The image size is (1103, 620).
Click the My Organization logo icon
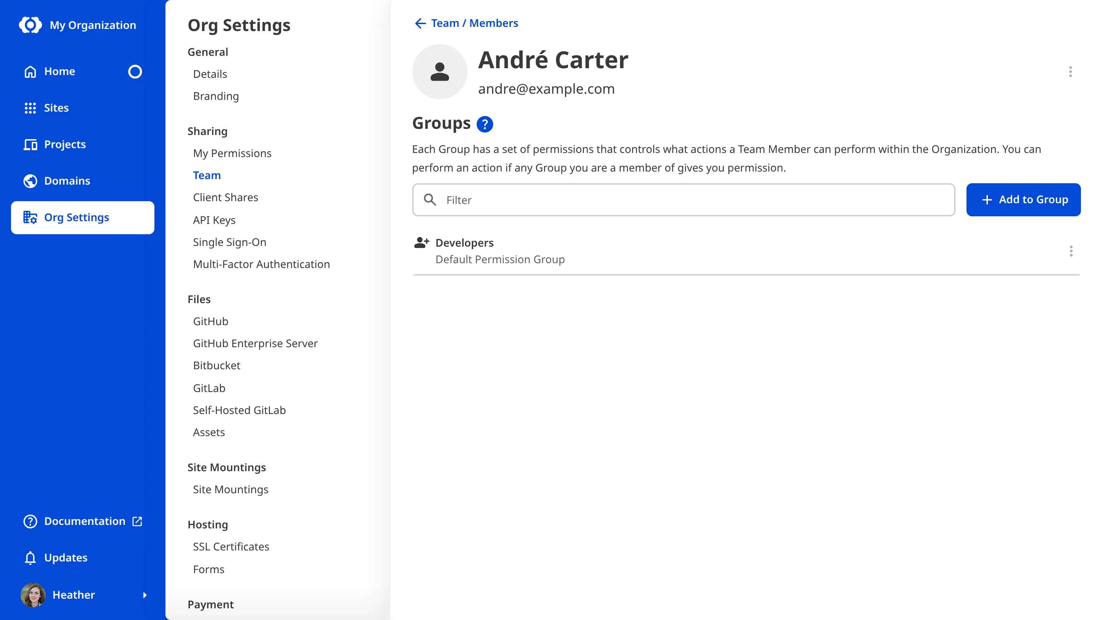pyautogui.click(x=30, y=25)
